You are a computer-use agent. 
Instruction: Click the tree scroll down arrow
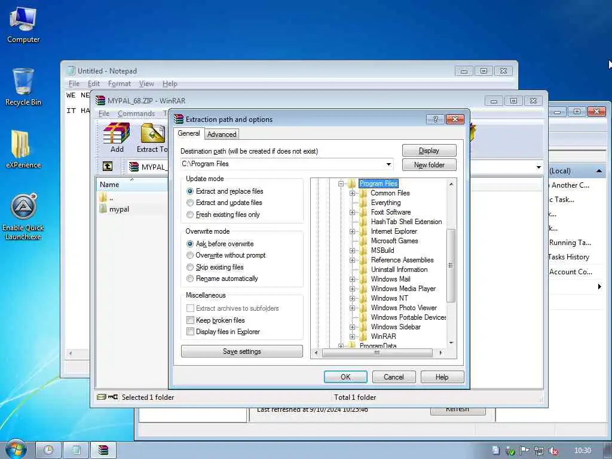coord(451,343)
